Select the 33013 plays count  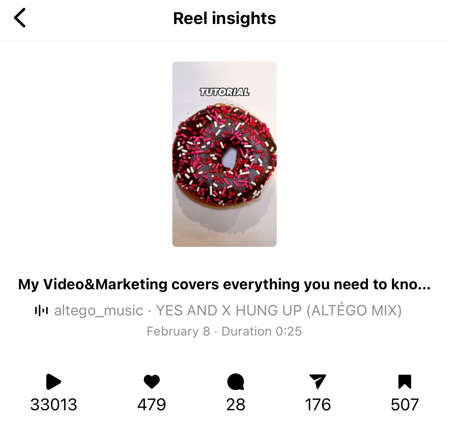point(54,405)
